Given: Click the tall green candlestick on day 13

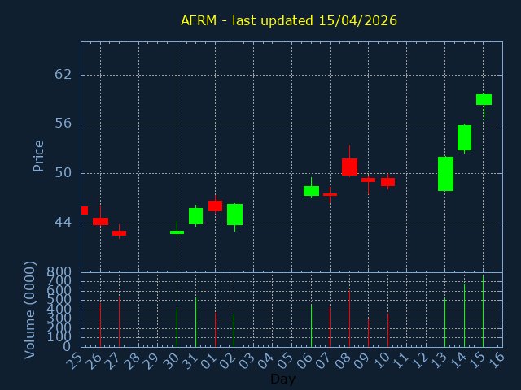Looking at the screenshot, I should coord(445,174).
